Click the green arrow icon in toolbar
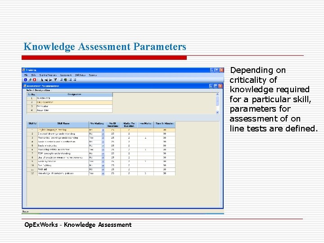This screenshot has width=324, height=243. click(x=66, y=80)
